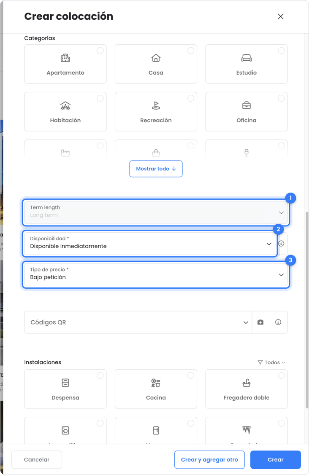Screen dimensions: 309x475
Task: Select the Recreación radio button
Action: (191, 98)
